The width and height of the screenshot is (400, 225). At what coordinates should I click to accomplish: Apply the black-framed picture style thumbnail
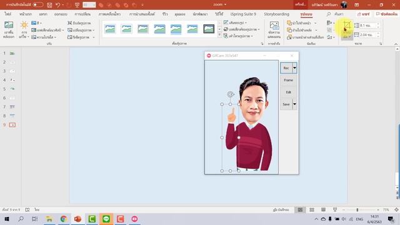tap(209, 29)
